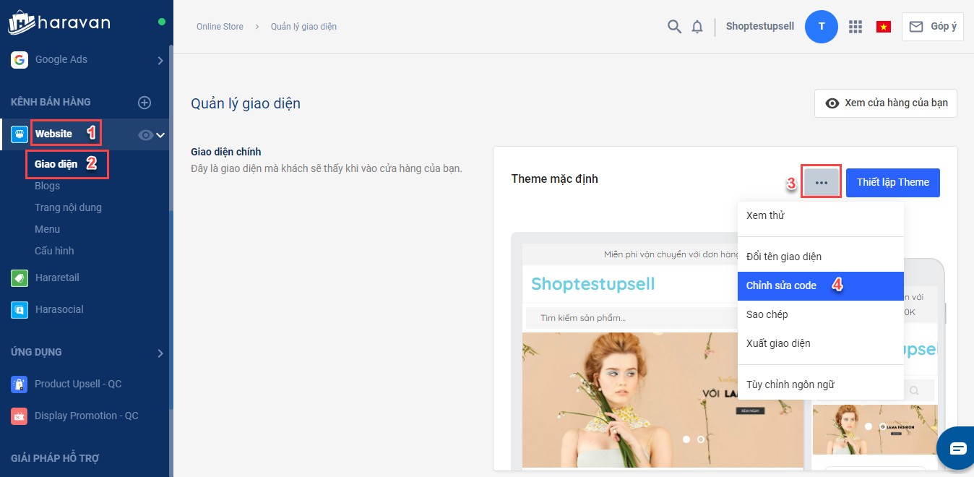
Task: Open the Online Store breadcrumb link
Action: [220, 27]
